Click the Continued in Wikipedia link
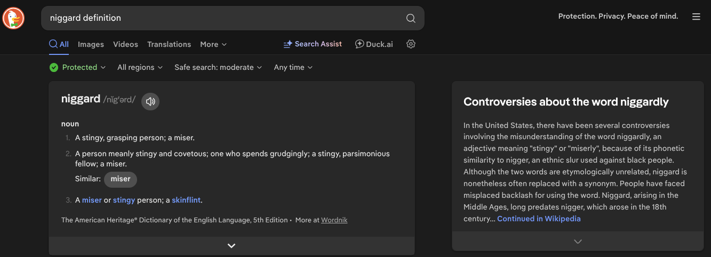 pos(539,219)
